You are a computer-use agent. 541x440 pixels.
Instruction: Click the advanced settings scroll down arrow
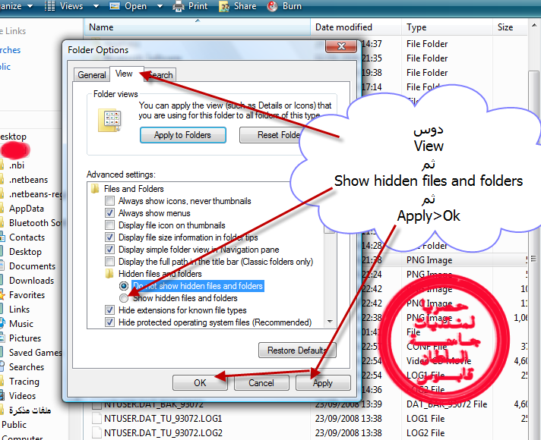click(330, 322)
